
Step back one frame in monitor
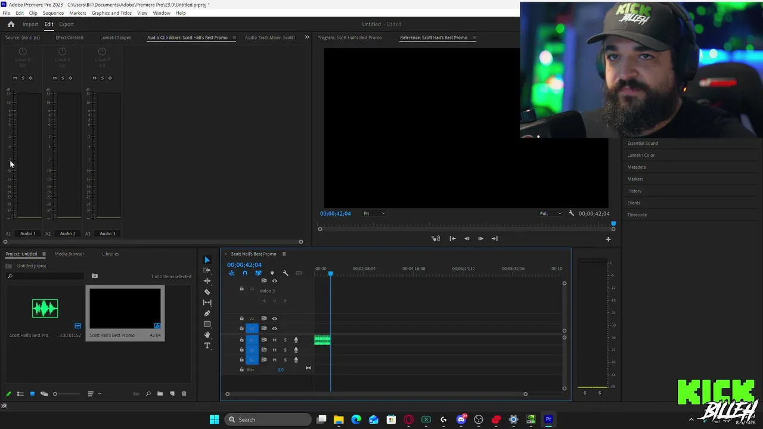[x=467, y=239]
